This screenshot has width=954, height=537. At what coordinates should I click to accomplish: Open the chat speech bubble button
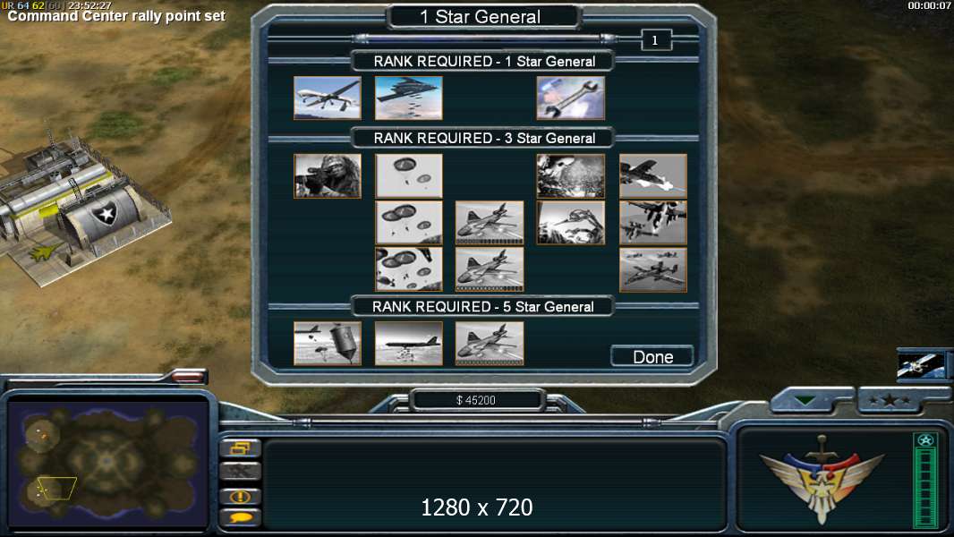click(x=241, y=518)
